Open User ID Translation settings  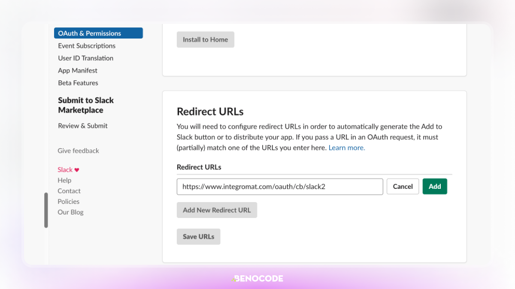pyautogui.click(x=85, y=58)
